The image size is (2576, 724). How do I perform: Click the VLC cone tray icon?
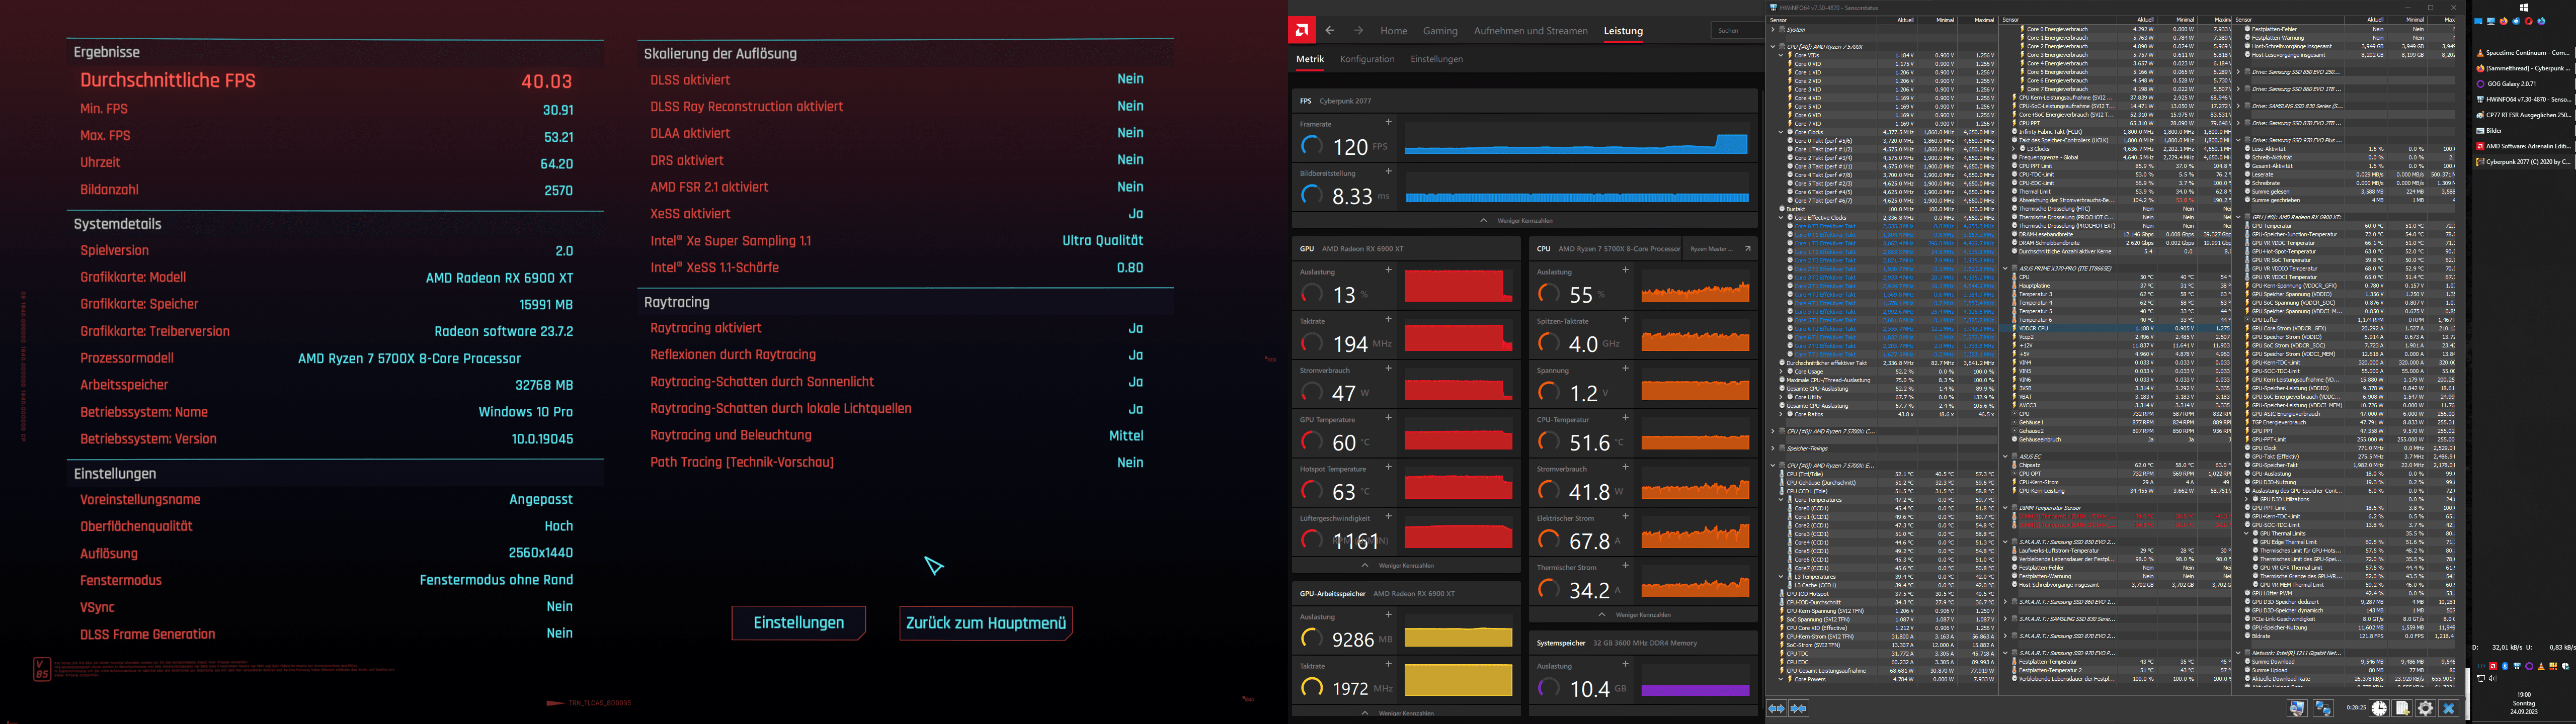point(2541,666)
